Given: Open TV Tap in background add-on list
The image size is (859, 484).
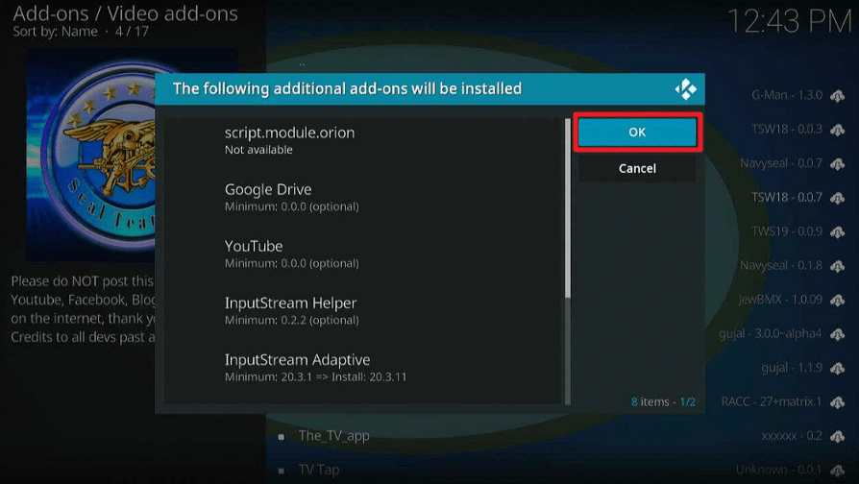Looking at the screenshot, I should [319, 470].
